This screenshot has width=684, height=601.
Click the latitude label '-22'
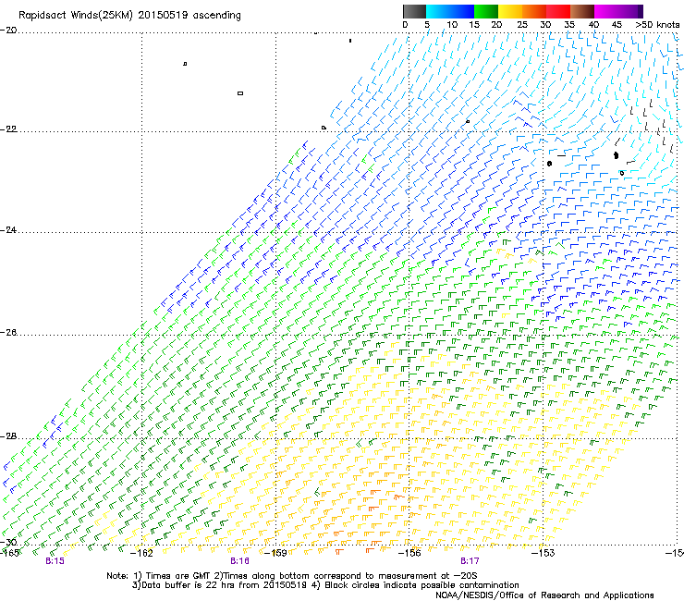[x=8, y=129]
